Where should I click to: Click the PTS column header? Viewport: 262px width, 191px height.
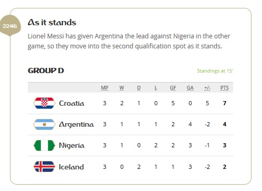pos(224,88)
